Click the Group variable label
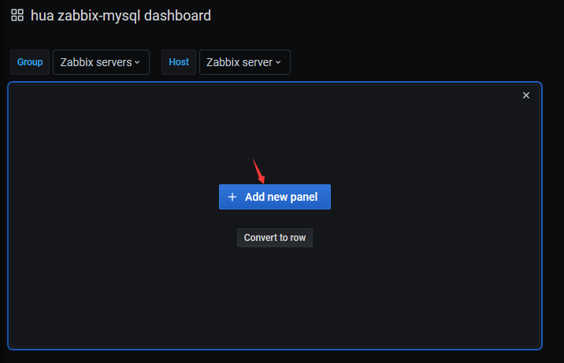564x363 pixels. click(x=30, y=62)
